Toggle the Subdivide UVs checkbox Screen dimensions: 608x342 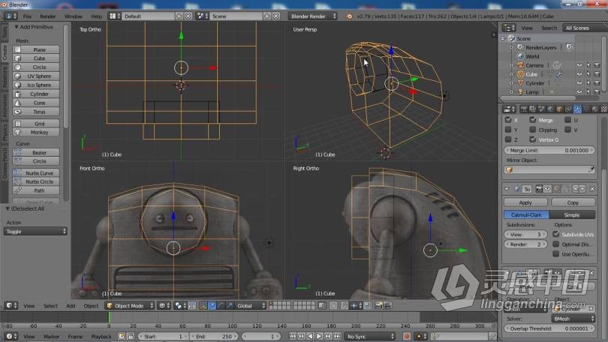(556, 234)
